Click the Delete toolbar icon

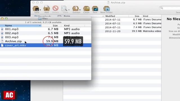pyautogui.click(x=55, y=8)
